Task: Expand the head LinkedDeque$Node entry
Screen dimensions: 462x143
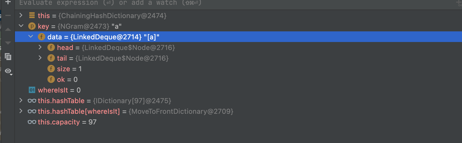Action: [x=40, y=47]
